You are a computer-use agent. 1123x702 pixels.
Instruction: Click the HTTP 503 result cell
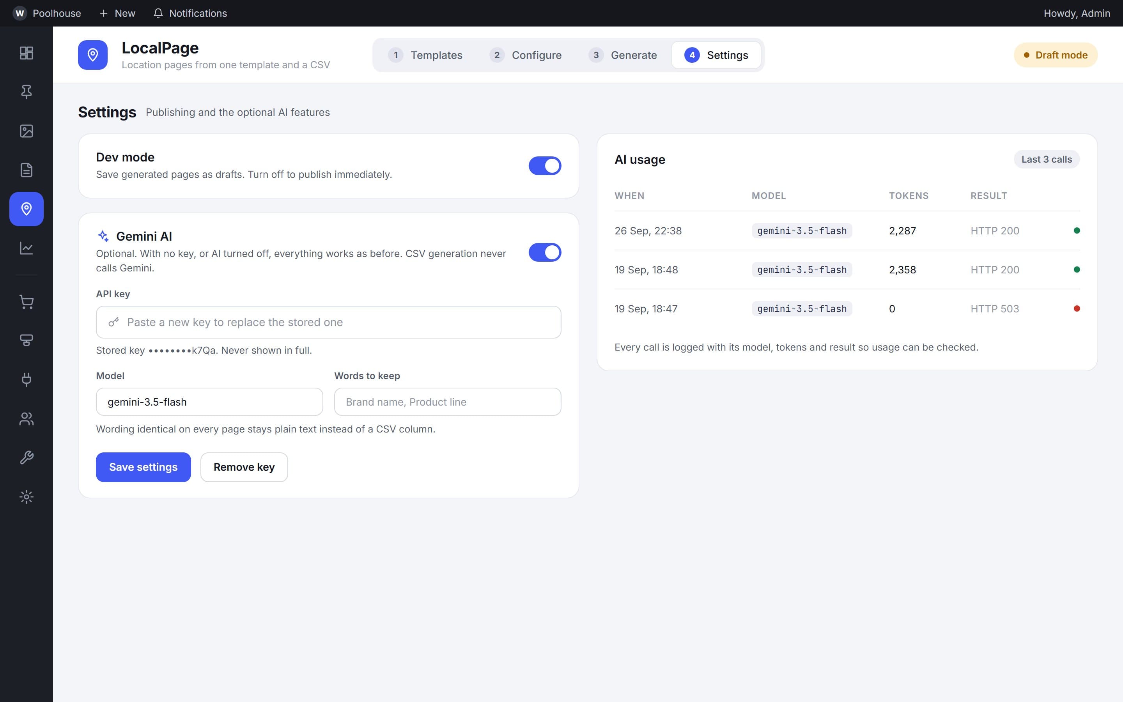[x=994, y=309]
